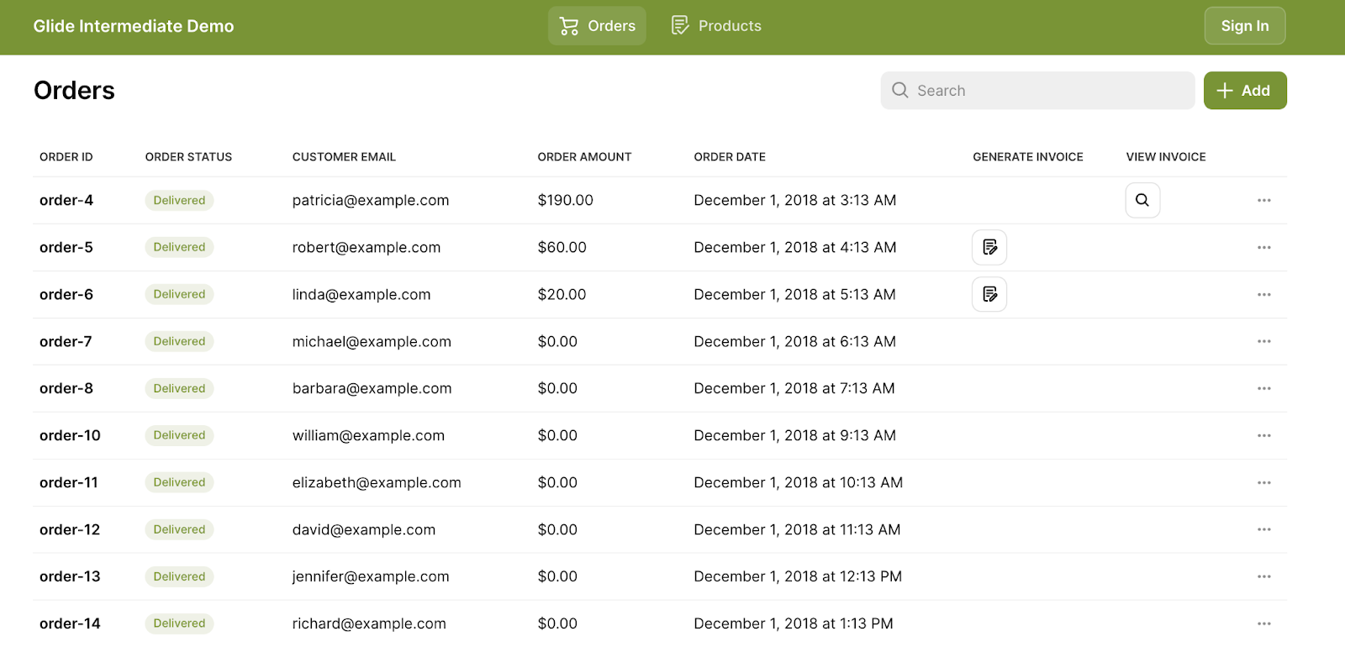1345x647 pixels.
Task: Click patricia@example.com email
Action: point(371,200)
